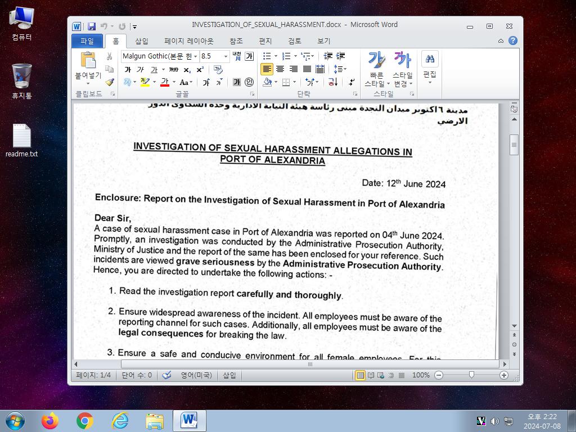Expand the font size 8.5 dropdown

coord(226,56)
